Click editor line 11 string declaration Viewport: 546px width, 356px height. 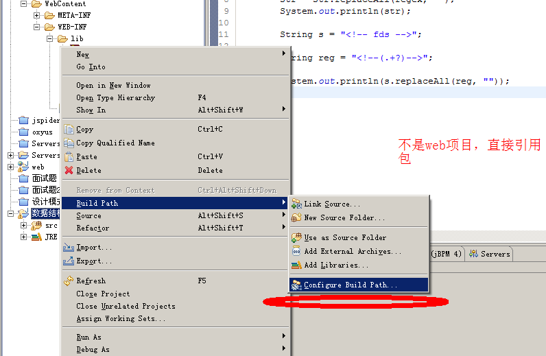tap(351, 34)
